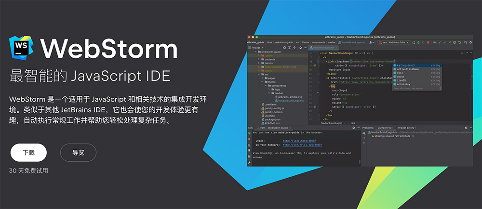This screenshot has width=482, height=209.
Task: Click the green debug bug icon in toolbar
Action: pos(418,42)
